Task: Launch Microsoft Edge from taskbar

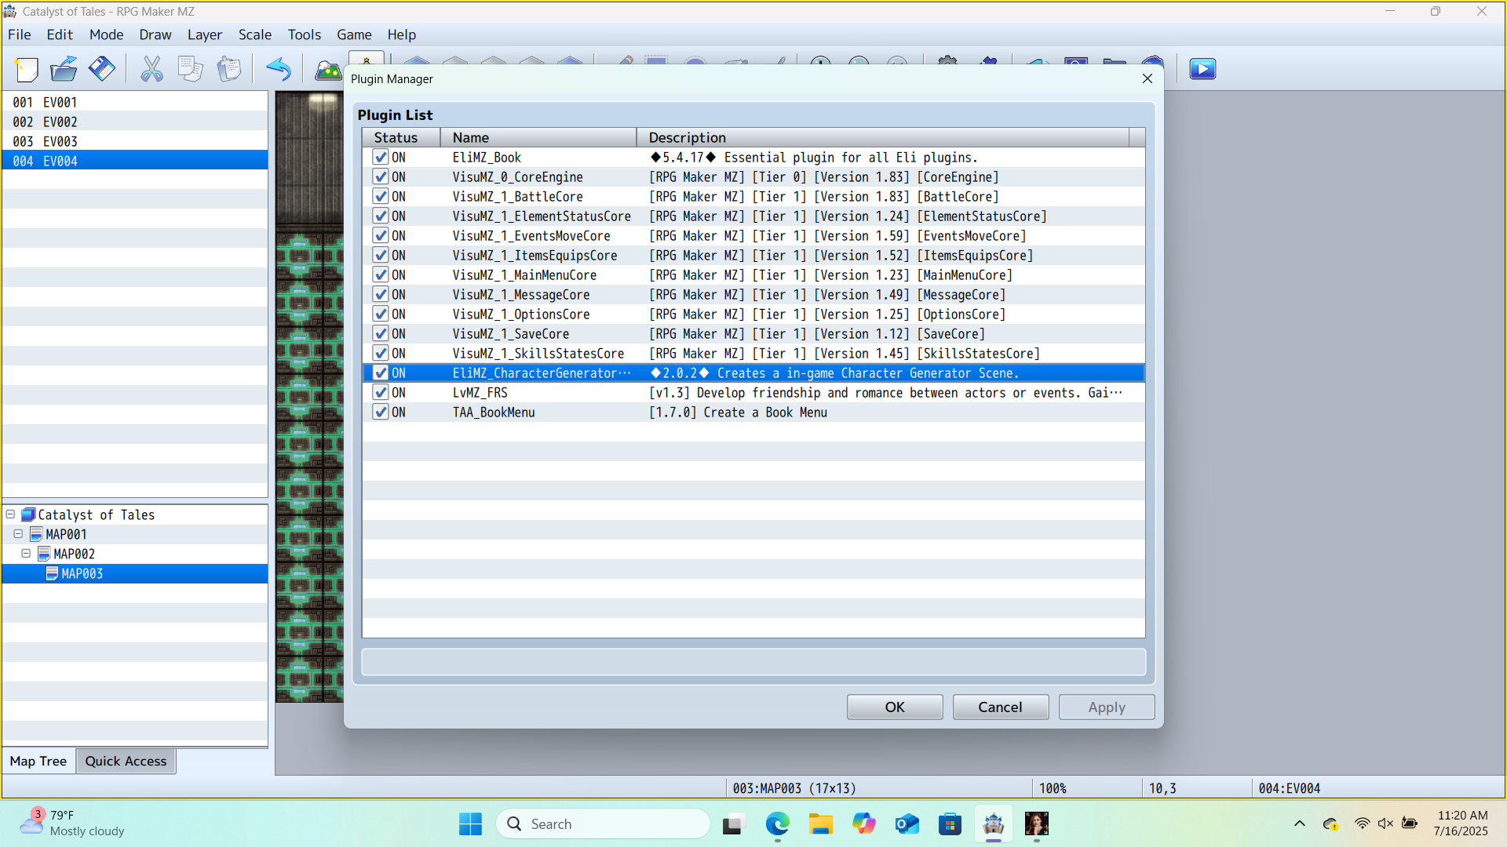Action: (777, 824)
